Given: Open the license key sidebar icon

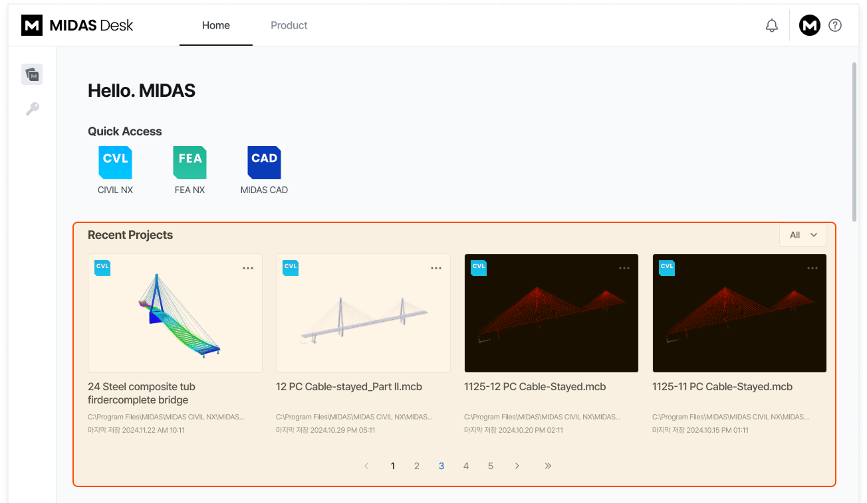Looking at the screenshot, I should pos(32,109).
